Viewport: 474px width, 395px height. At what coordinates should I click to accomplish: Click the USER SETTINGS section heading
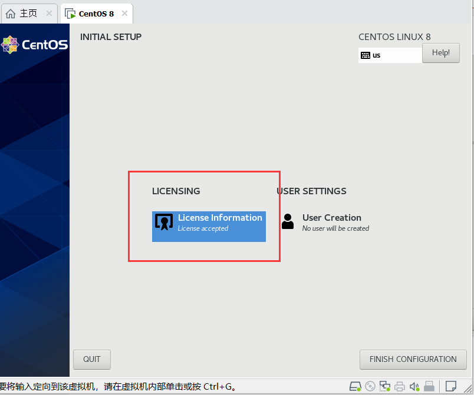tap(312, 191)
